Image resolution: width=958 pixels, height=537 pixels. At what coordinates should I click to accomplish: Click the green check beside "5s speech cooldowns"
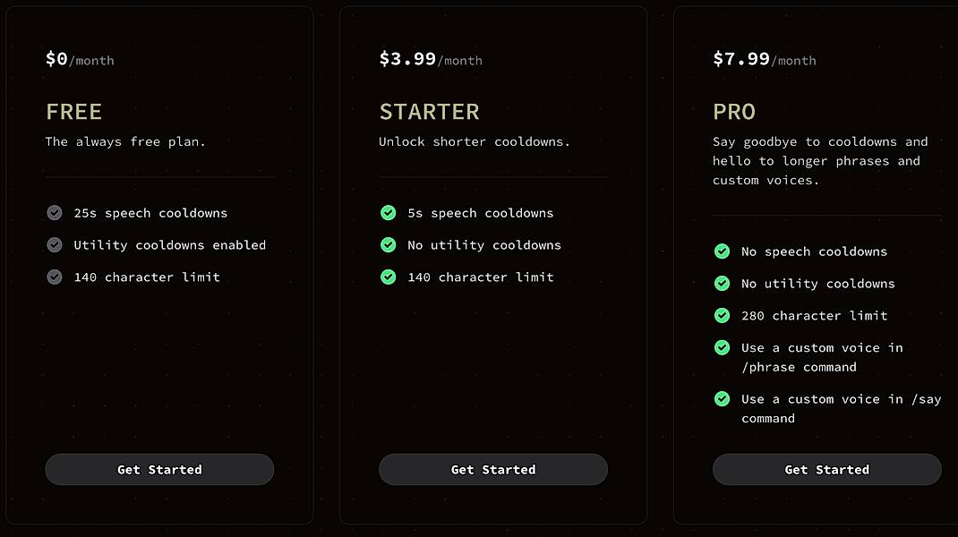coord(388,213)
